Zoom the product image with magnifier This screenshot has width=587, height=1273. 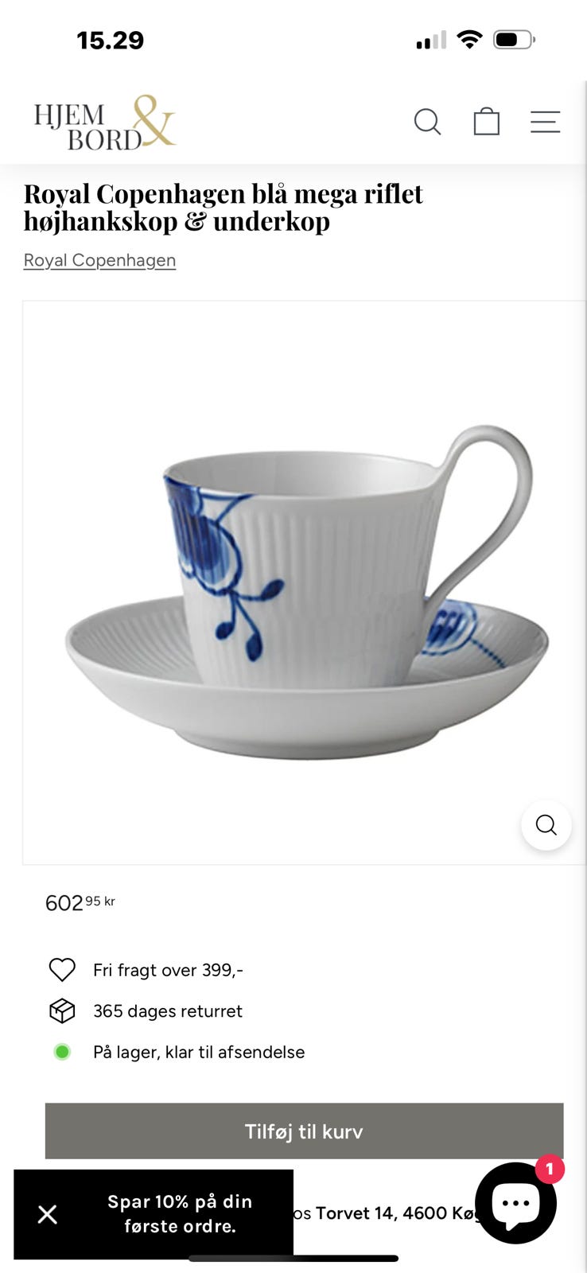(x=546, y=825)
